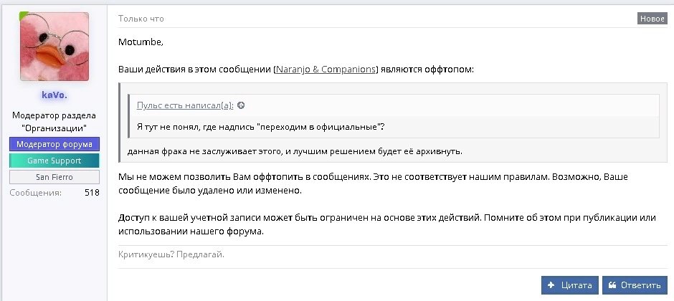Click the signature line Критикуешь? Предлагай.
Screen dimensions: 674x301
[171, 254]
